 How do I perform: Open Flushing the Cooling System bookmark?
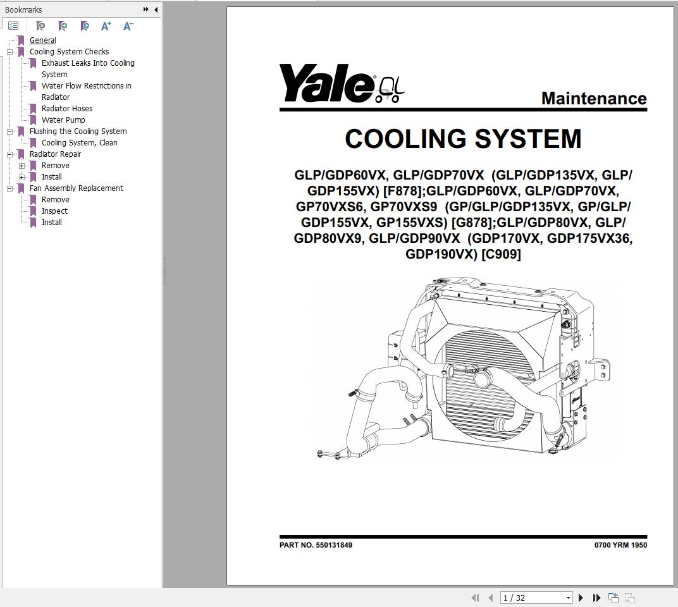click(78, 131)
